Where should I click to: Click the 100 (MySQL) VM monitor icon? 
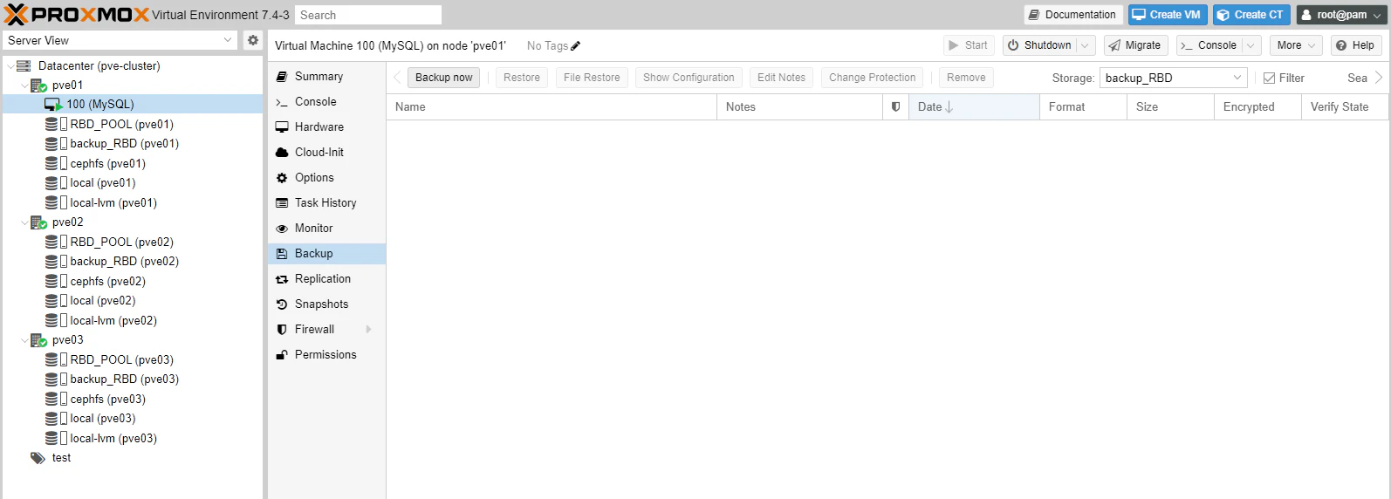(x=53, y=104)
